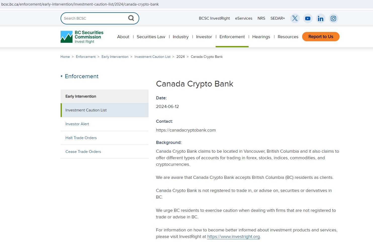This screenshot has height=242, width=373.
Task: Open the YouTube social icon
Action: click(x=308, y=18)
